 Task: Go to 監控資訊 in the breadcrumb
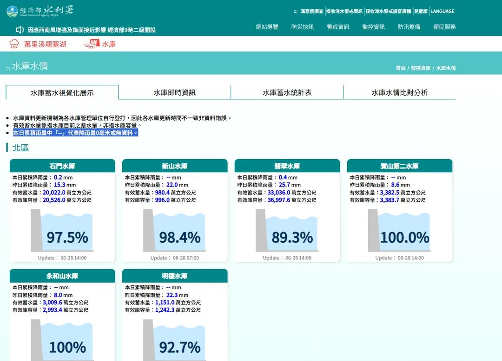[421, 68]
